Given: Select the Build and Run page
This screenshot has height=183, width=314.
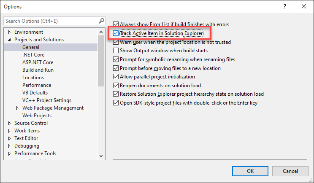Looking at the screenshot, I should tap(38, 70).
